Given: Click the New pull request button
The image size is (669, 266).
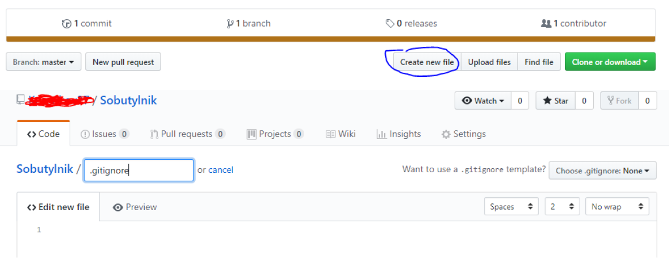Looking at the screenshot, I should pos(123,62).
